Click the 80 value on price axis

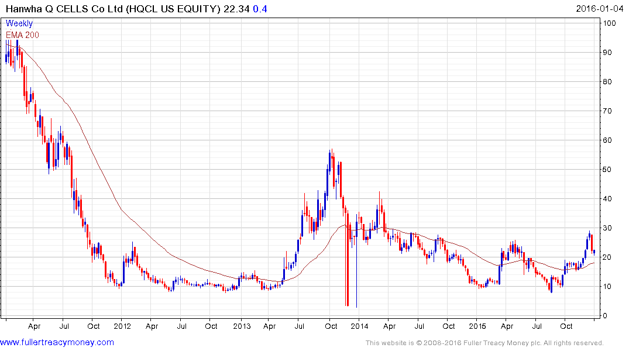click(607, 82)
